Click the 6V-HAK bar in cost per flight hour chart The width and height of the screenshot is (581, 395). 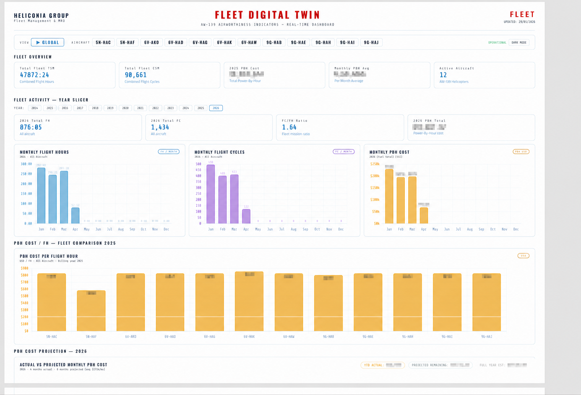(249, 301)
